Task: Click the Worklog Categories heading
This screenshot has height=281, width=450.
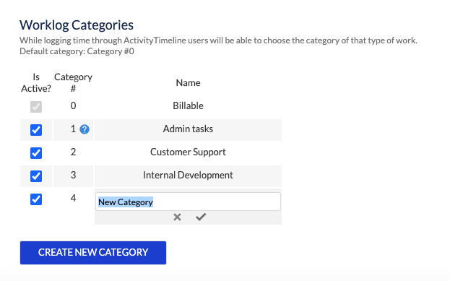Action: [x=77, y=25]
